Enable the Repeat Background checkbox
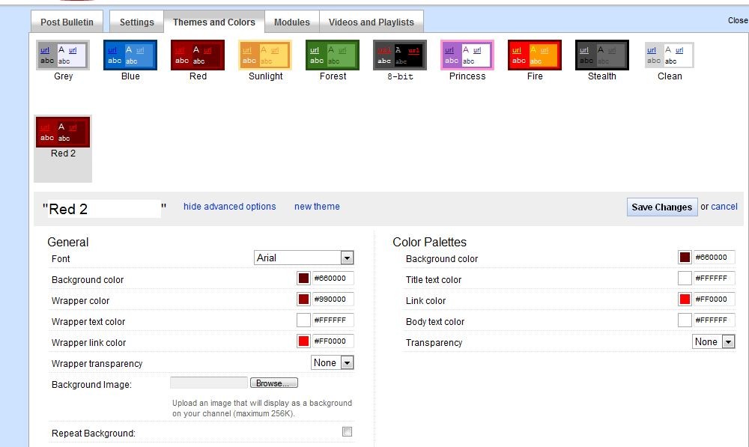The height and width of the screenshot is (447, 749). coord(347,432)
